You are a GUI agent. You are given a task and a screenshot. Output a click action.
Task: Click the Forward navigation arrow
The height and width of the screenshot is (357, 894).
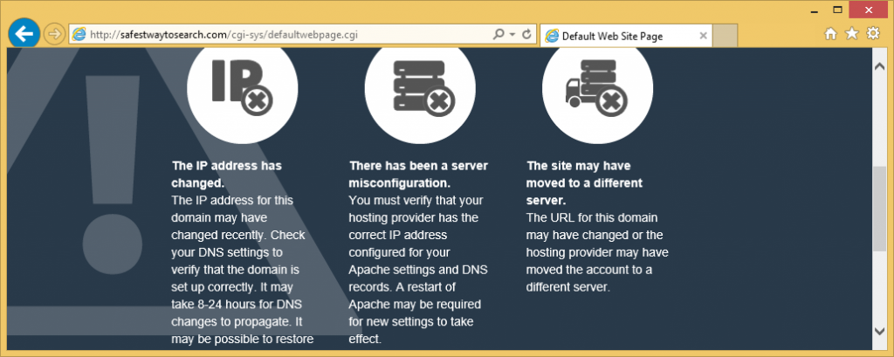tap(54, 34)
